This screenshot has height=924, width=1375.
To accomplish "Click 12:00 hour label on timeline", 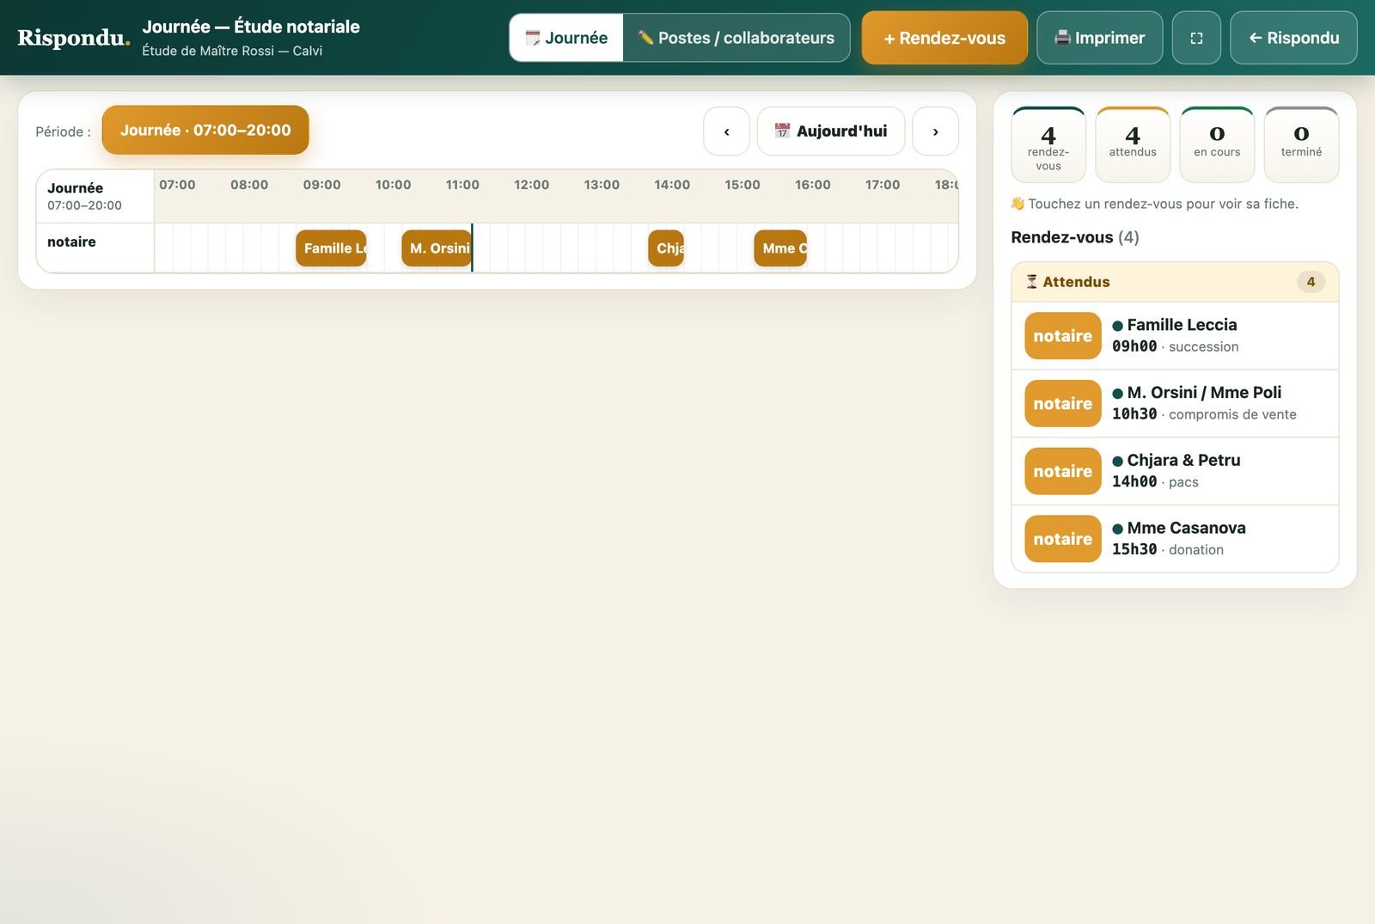I will 531,185.
